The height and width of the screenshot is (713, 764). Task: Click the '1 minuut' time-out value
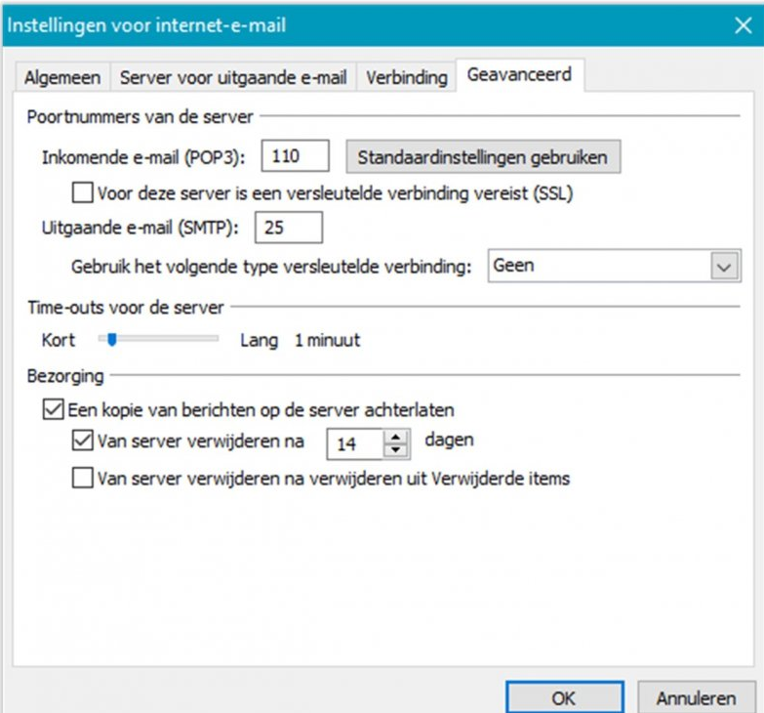pyautogui.click(x=328, y=340)
